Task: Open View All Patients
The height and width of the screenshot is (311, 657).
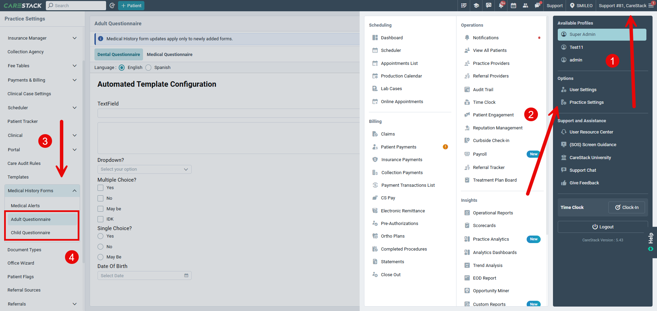Action: 490,51
